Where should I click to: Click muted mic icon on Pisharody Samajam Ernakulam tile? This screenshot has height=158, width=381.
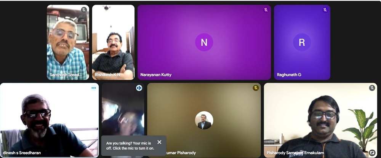click(x=372, y=88)
